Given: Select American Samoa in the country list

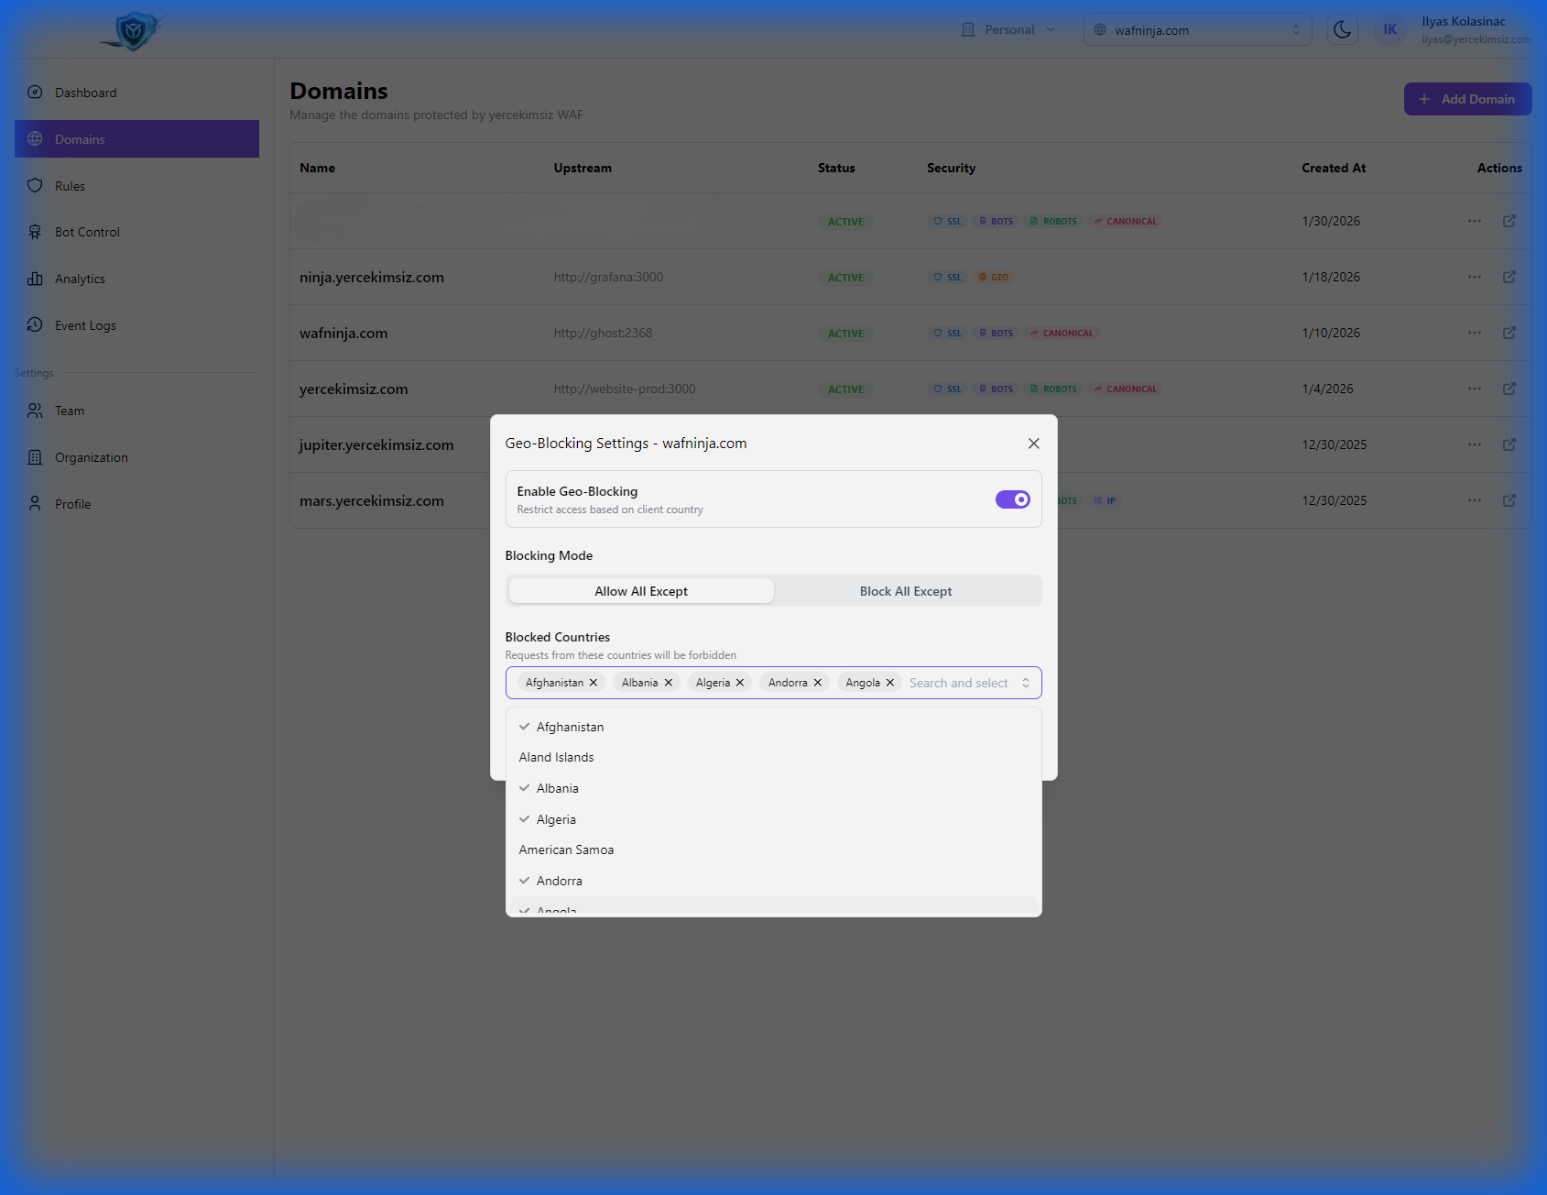Looking at the screenshot, I should click(773, 850).
